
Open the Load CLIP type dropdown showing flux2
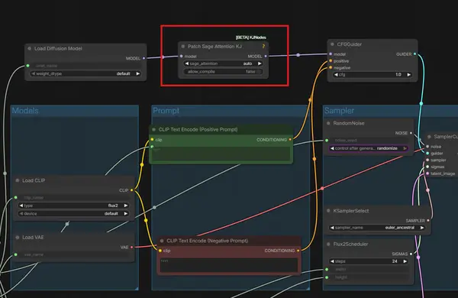click(73, 206)
